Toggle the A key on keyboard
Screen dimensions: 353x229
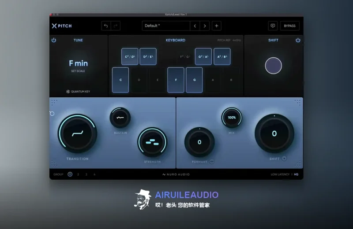point(213,80)
